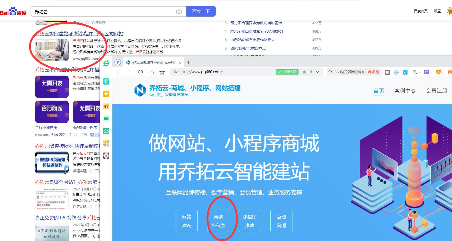Select 会员注册 in the site navigation
The image size is (452, 241).
[x=437, y=91]
